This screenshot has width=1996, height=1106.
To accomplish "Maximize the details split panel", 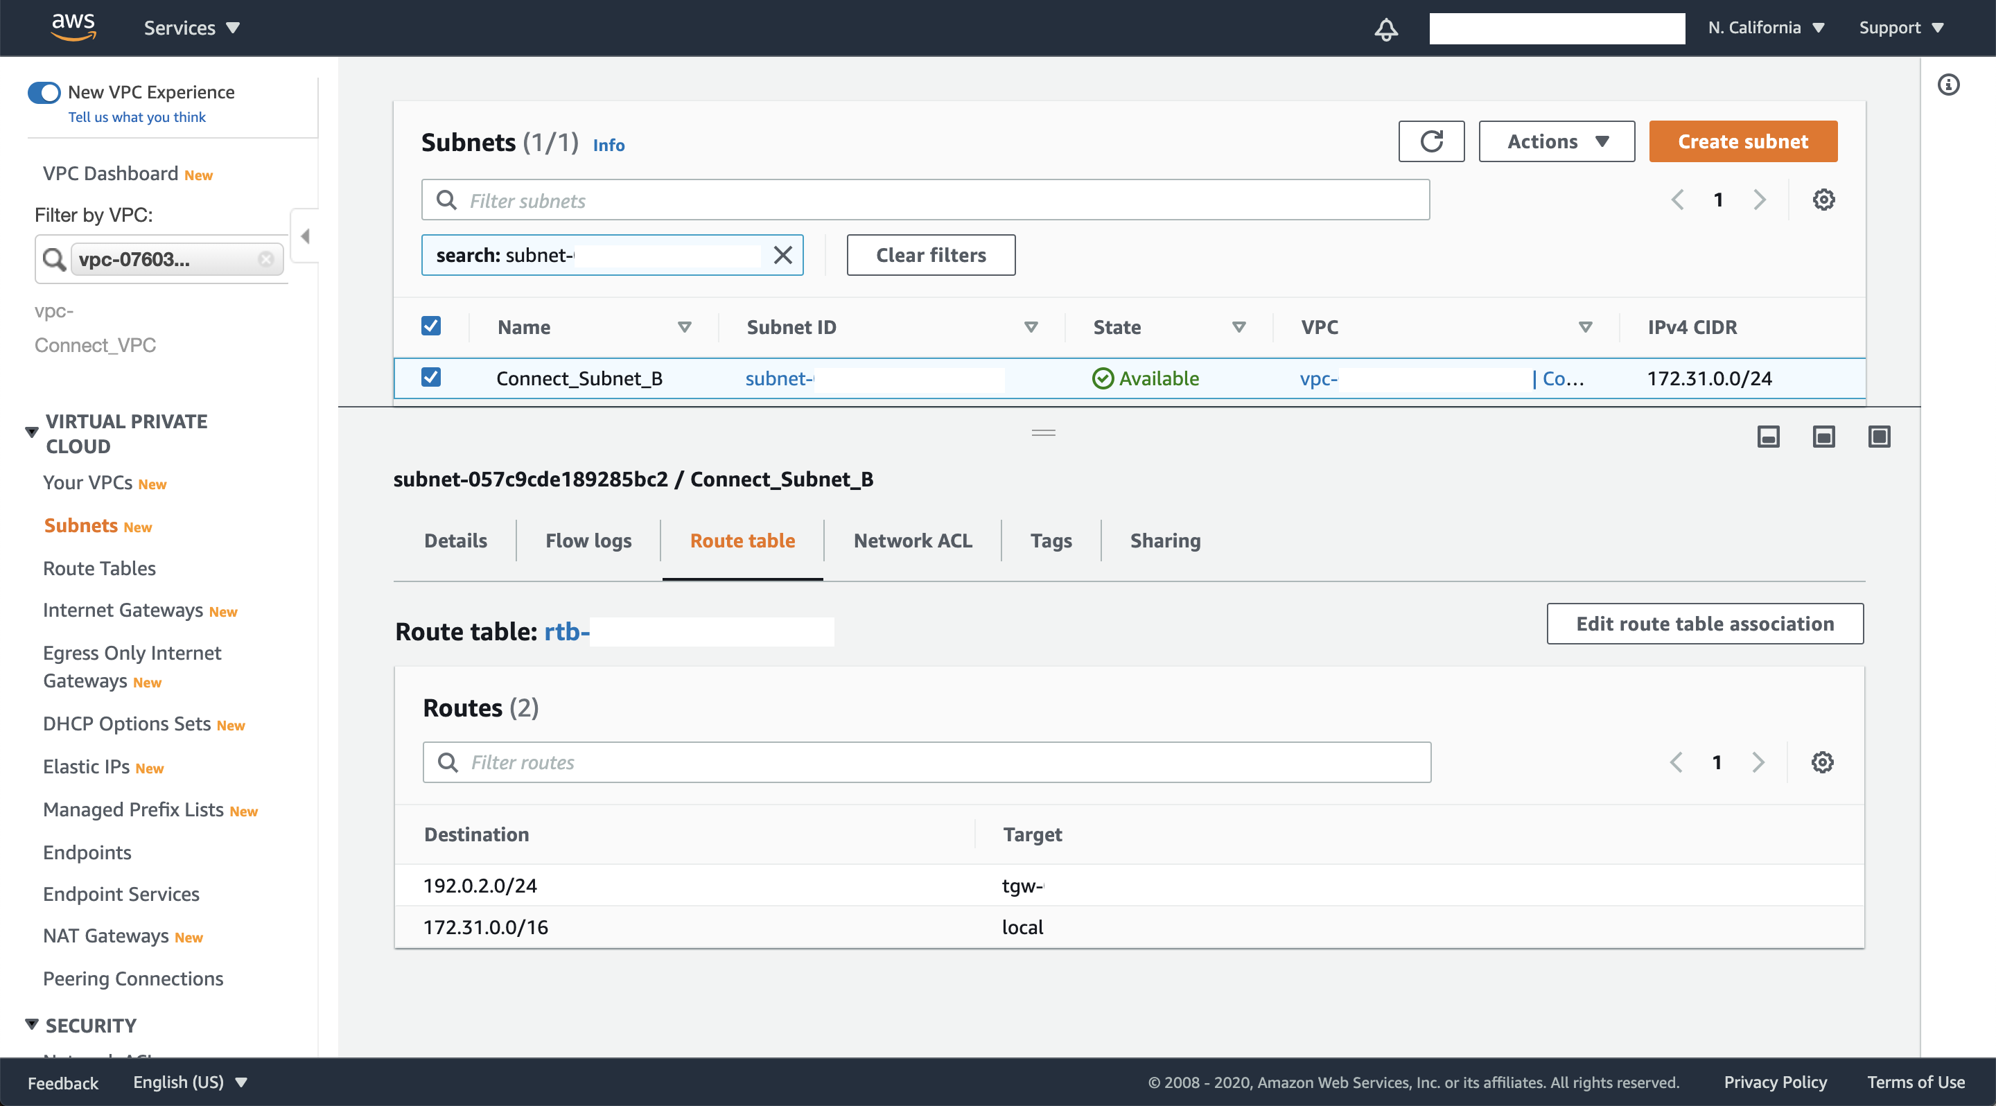I will point(1879,437).
